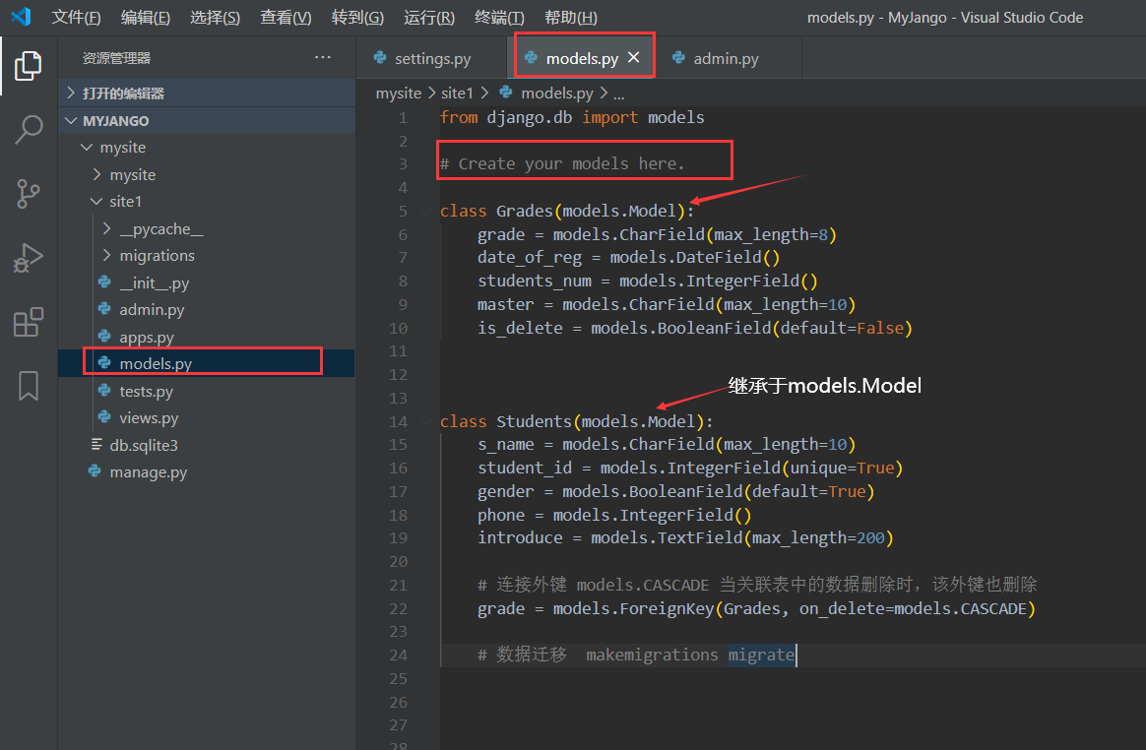
Task: Click Python icon next to manage.py
Action: [x=95, y=470]
